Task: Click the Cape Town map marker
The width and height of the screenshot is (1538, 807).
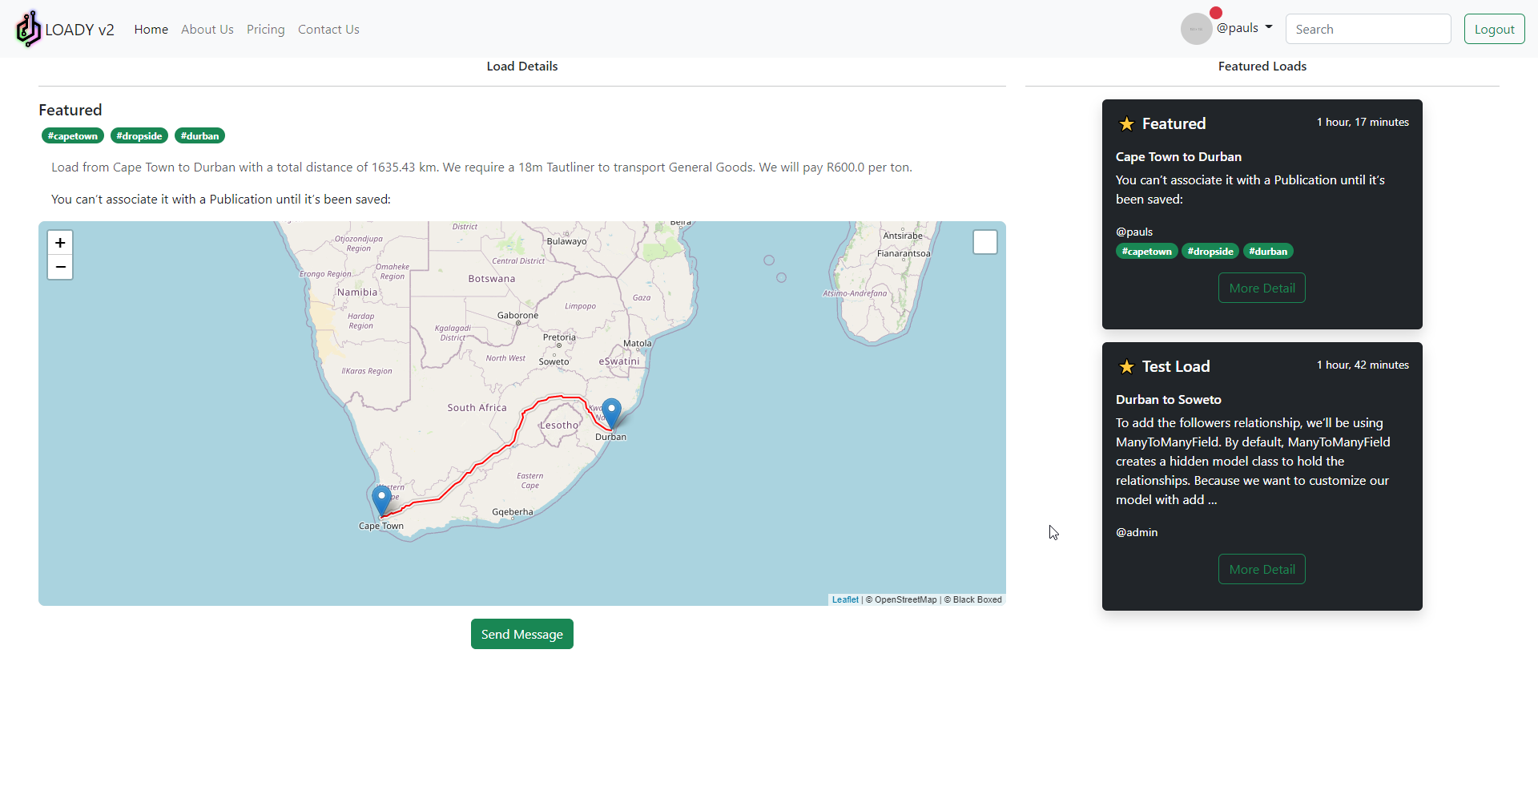Action: tap(382, 501)
